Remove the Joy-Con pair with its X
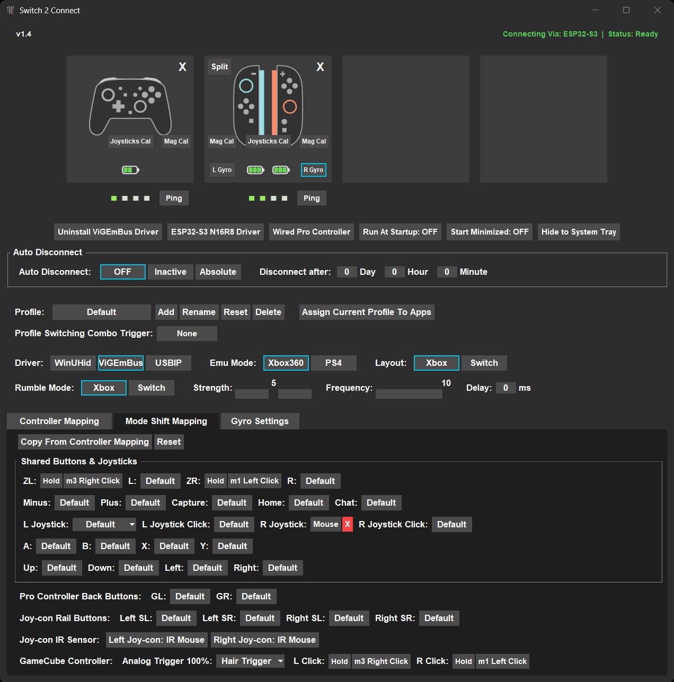Screen dimensions: 674x682 [x=320, y=67]
